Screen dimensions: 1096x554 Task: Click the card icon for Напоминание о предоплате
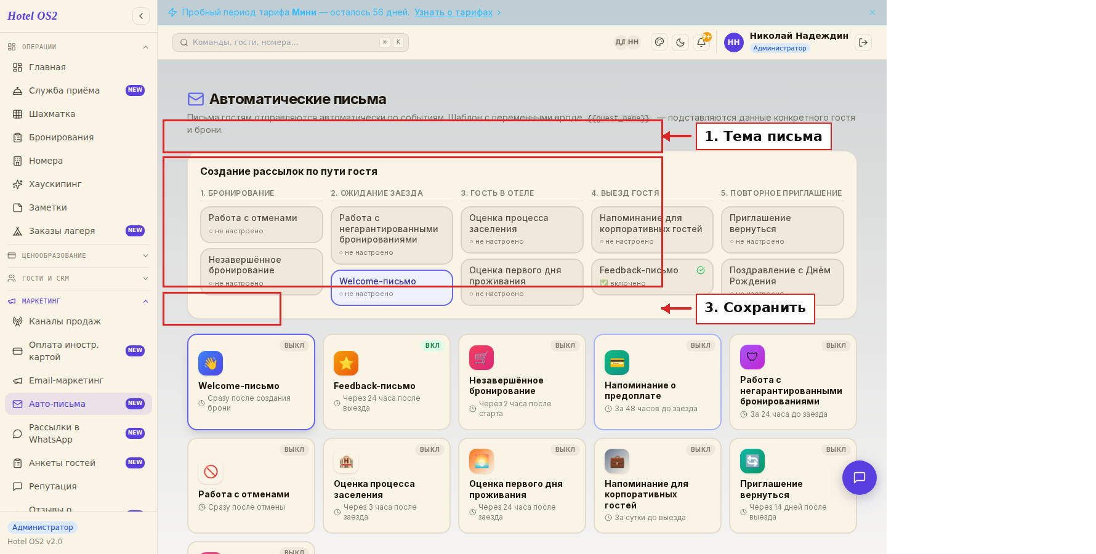click(x=617, y=363)
